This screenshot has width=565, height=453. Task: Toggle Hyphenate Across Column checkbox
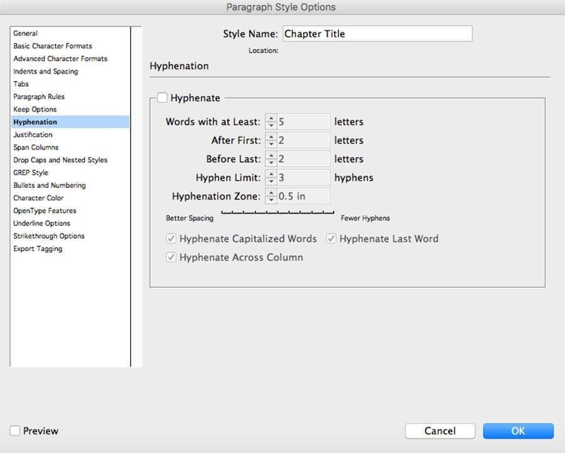click(171, 258)
